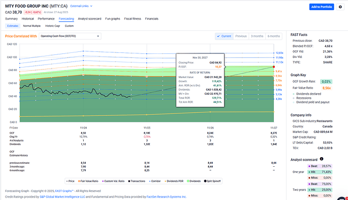348x200 pixels.
Task: Expand the External Links dropdown
Action: (81, 6)
